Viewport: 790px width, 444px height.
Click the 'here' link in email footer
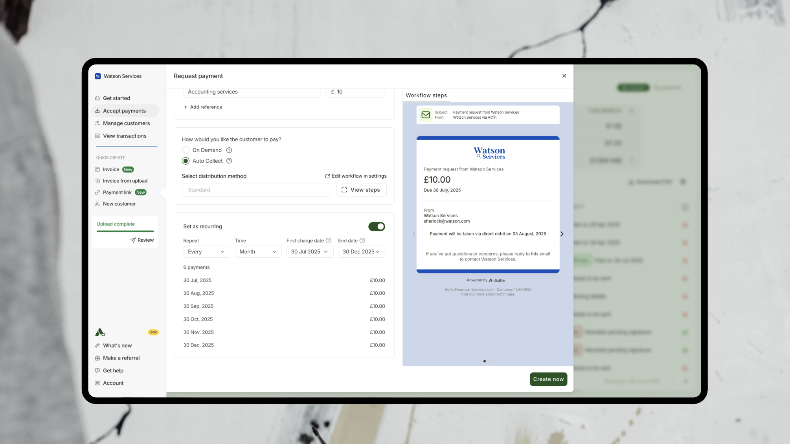click(x=510, y=294)
